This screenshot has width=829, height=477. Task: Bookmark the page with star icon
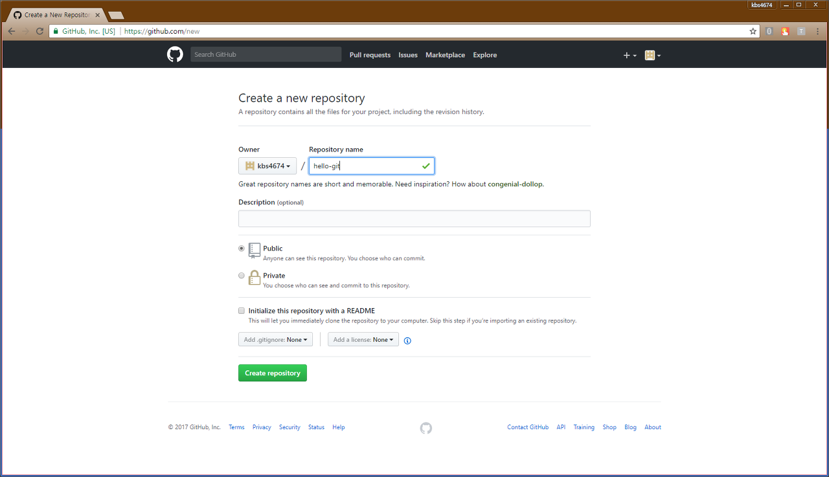click(x=753, y=31)
